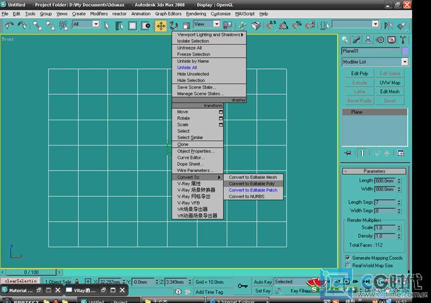Expand the Modifier List dropdown
The image size is (431, 303).
point(404,62)
